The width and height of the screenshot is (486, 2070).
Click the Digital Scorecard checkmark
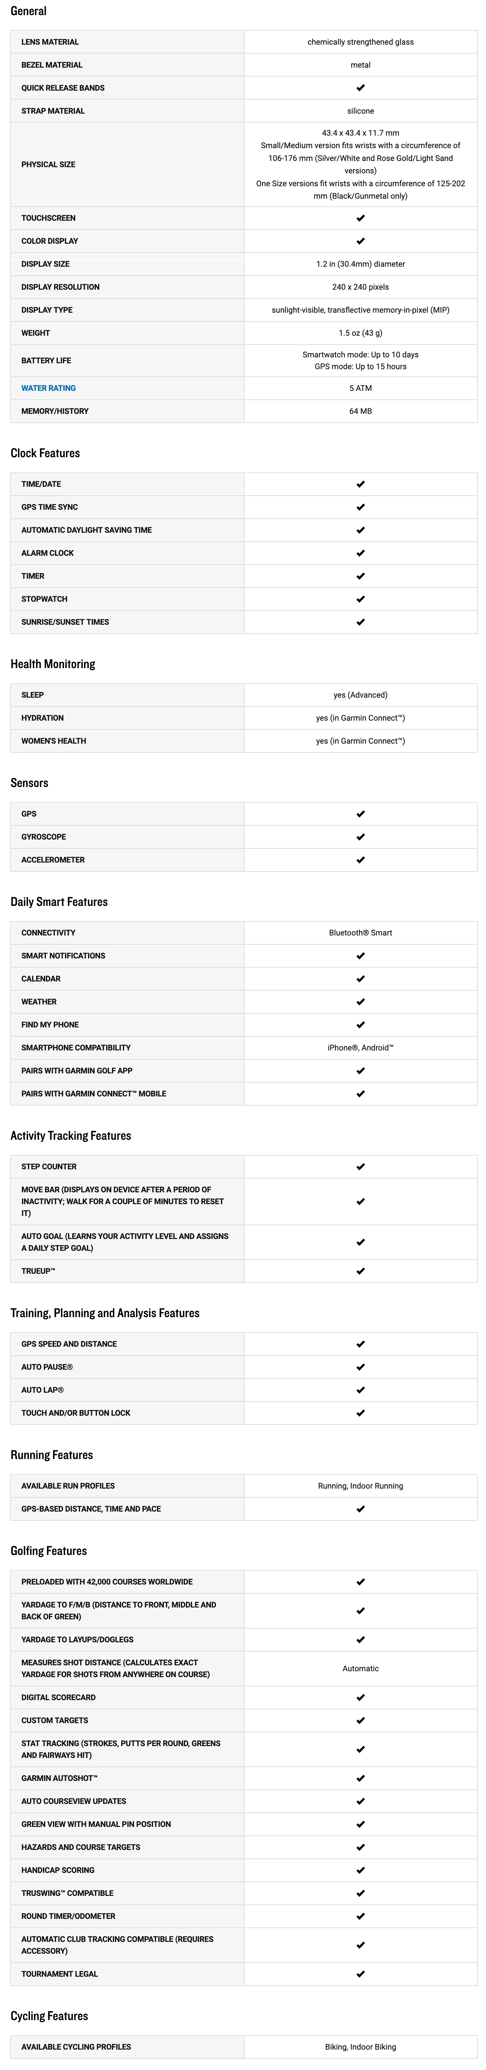(x=361, y=1697)
